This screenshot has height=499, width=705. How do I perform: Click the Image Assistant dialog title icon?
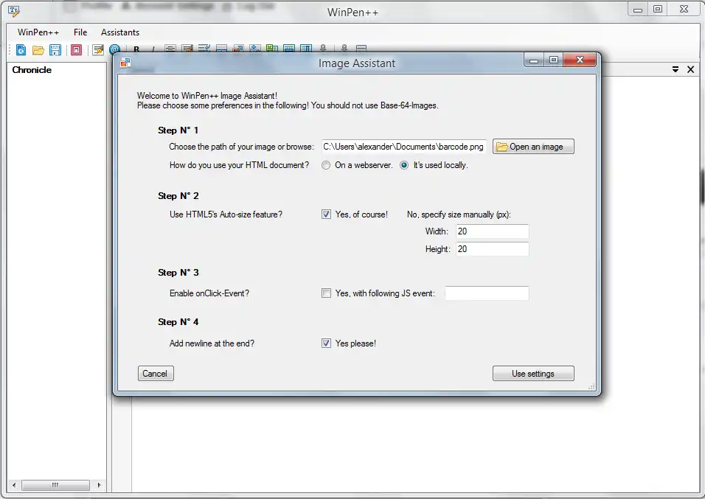click(125, 63)
